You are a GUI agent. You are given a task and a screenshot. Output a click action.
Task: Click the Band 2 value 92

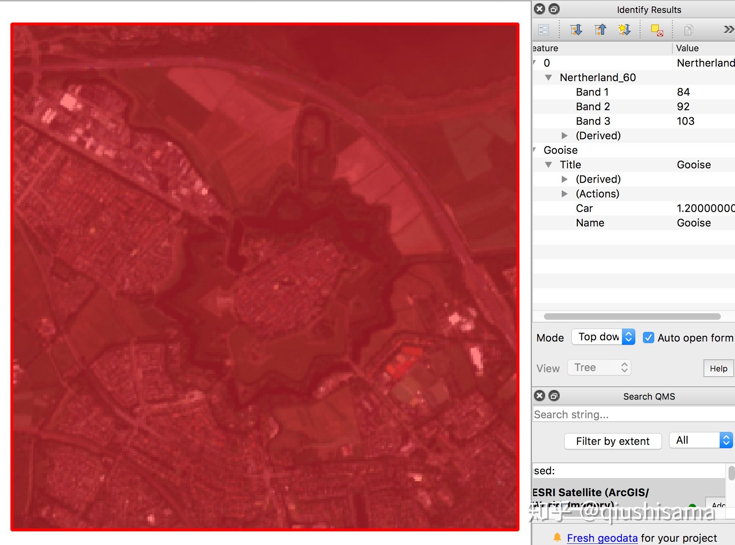683,107
